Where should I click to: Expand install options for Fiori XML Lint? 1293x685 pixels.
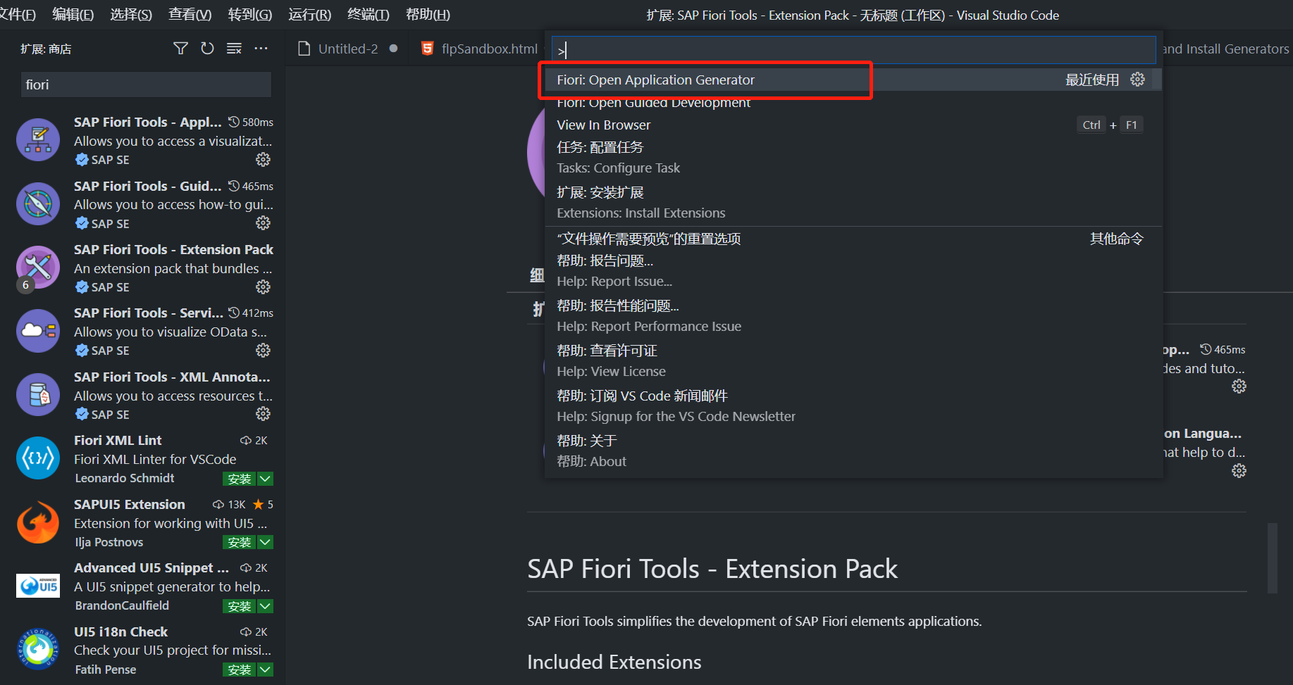coord(265,478)
